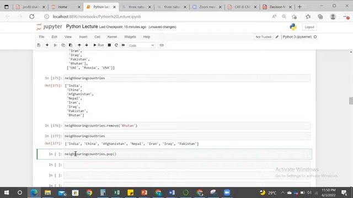Screen dimensions: 353x198
Task: Interrupt the kernel stop icon
Action: [x=109, y=45]
